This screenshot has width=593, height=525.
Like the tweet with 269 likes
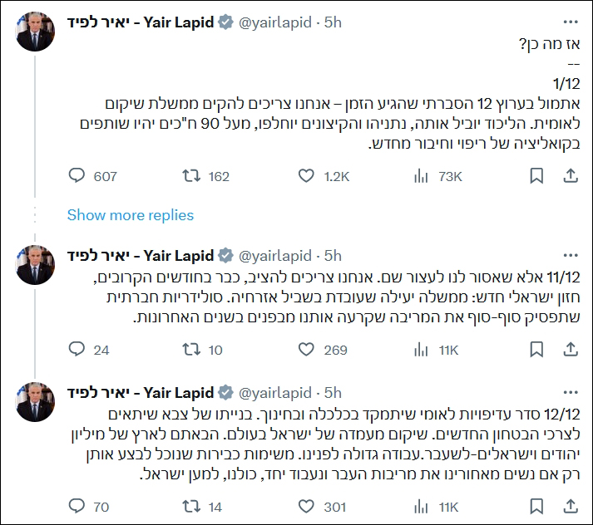tap(309, 350)
